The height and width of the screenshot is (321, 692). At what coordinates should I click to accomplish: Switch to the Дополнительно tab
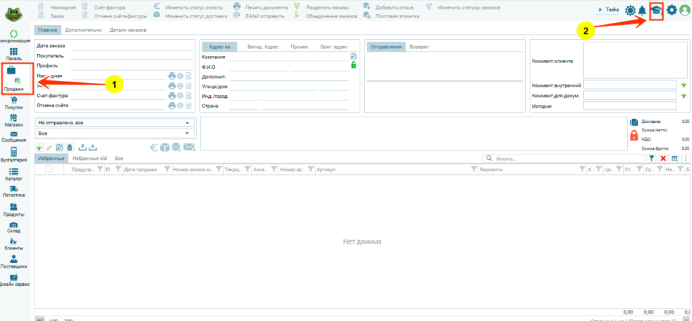82,30
